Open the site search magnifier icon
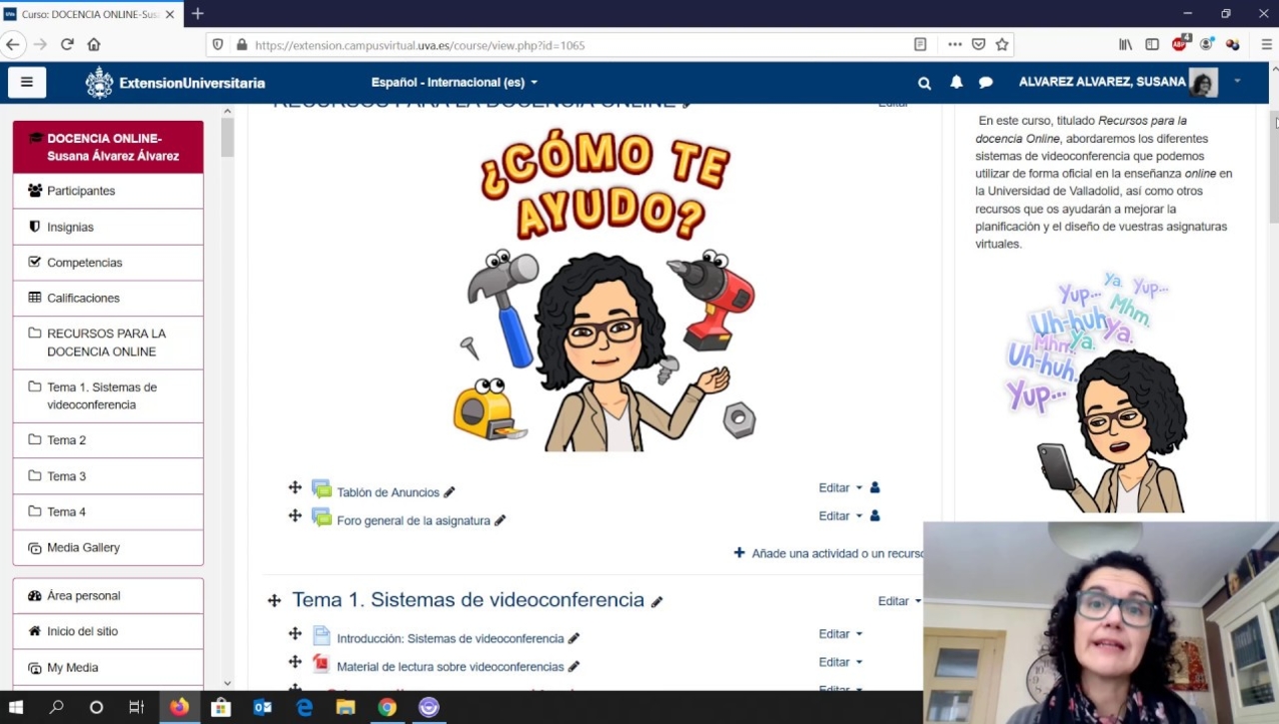The height and width of the screenshot is (724, 1279). (x=924, y=83)
